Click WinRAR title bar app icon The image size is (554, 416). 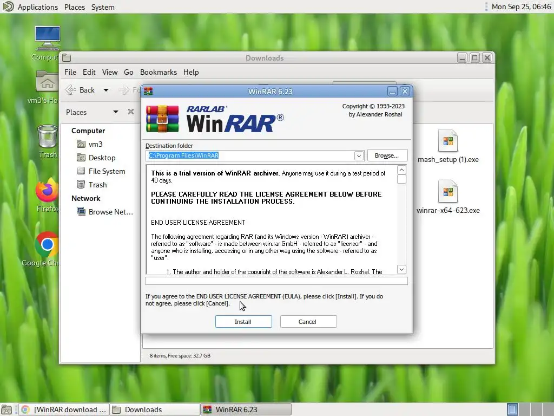(x=148, y=91)
